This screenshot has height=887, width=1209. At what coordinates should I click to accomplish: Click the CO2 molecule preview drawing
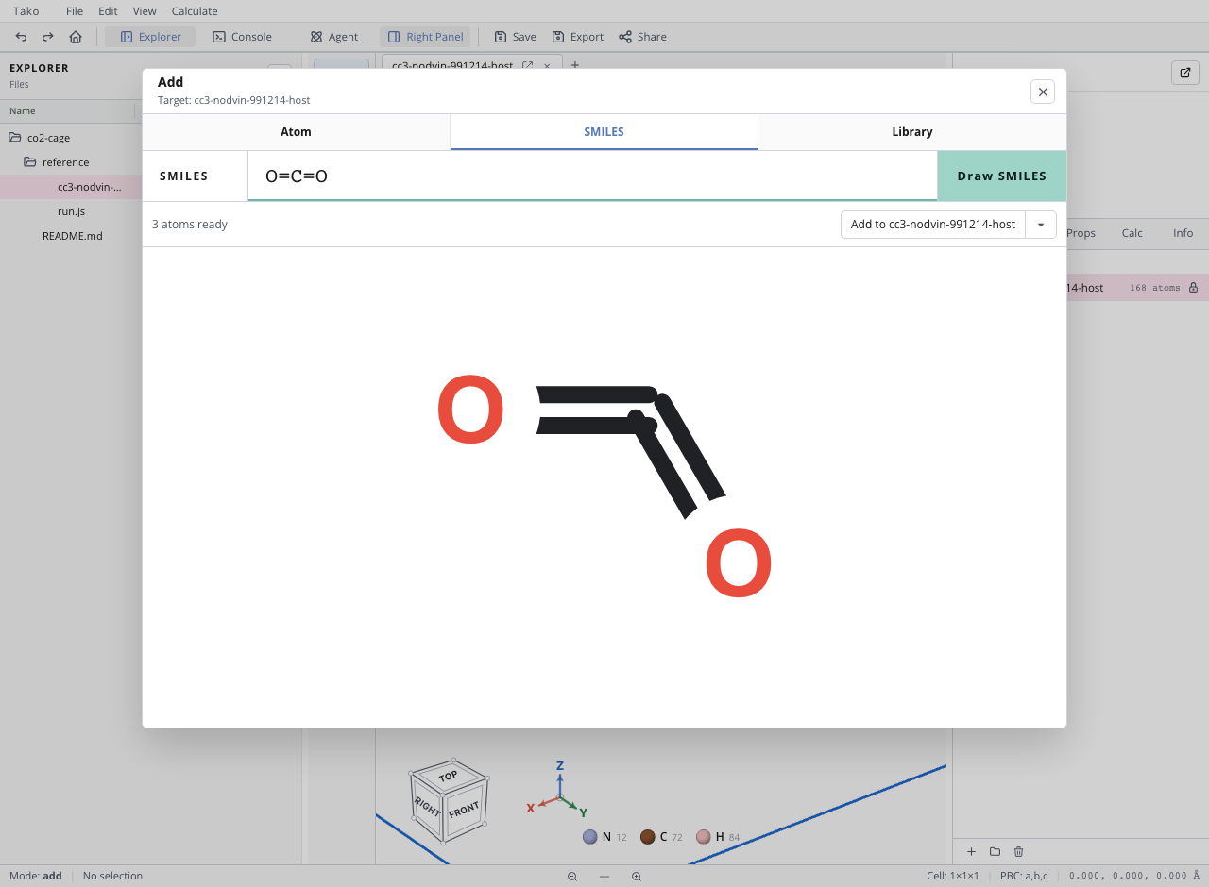click(x=604, y=486)
